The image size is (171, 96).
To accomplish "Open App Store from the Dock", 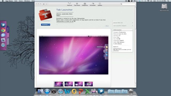I will pyautogui.click(x=47, y=91).
